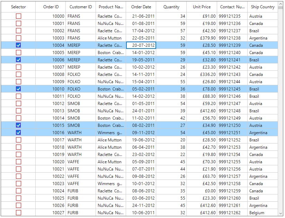Select the unit price cell £336.20

[202, 75]
